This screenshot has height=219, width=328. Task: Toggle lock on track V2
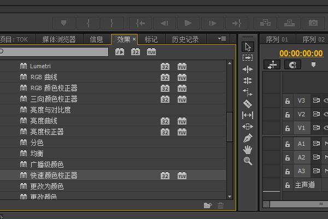(x=288, y=115)
